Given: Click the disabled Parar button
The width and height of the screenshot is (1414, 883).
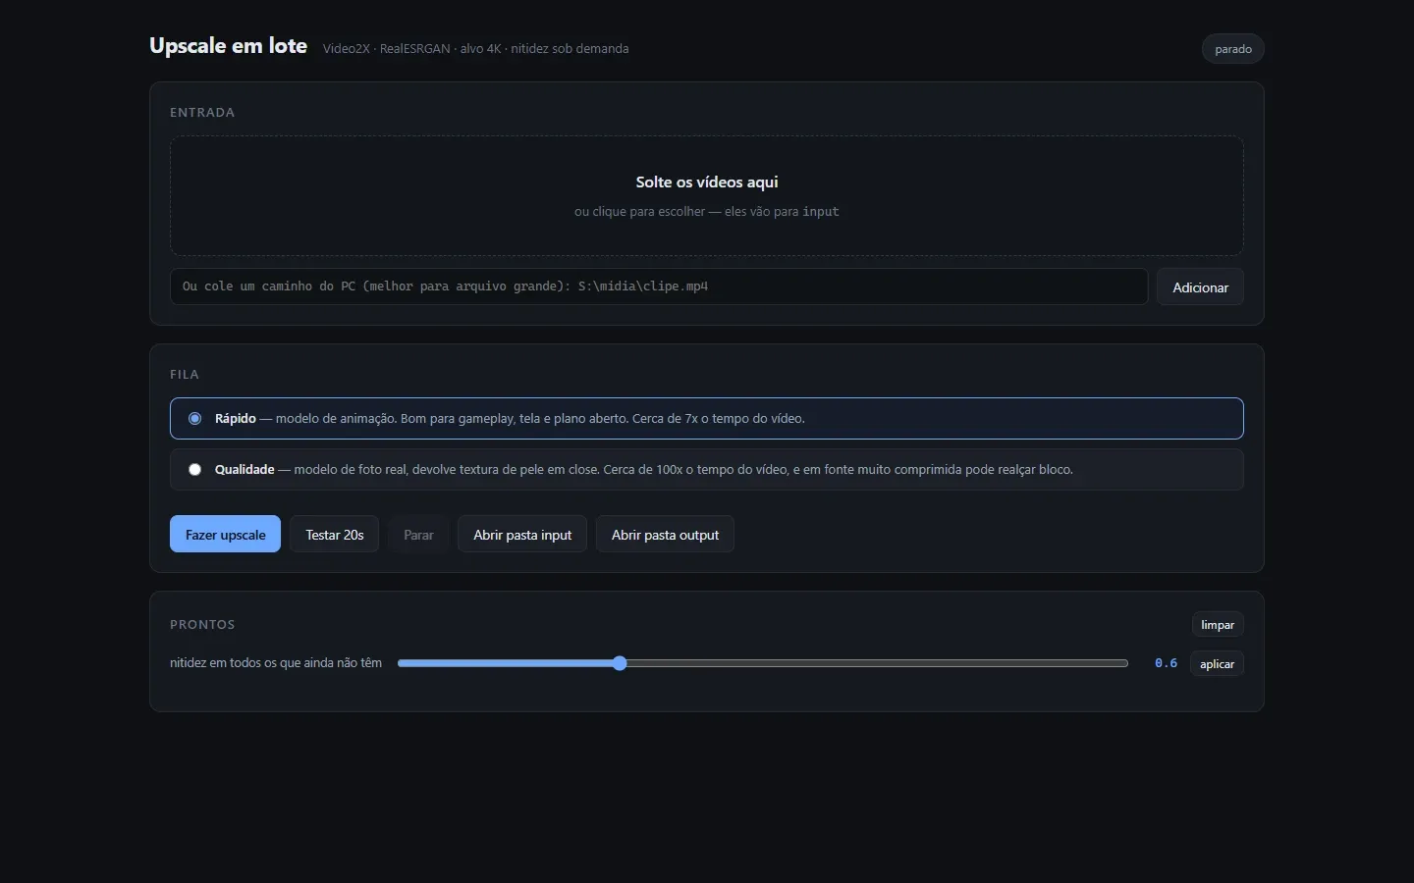Looking at the screenshot, I should coord(418,535).
